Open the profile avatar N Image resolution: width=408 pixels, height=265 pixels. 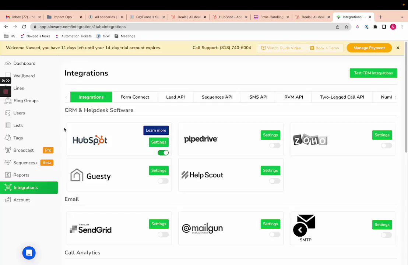393,27
